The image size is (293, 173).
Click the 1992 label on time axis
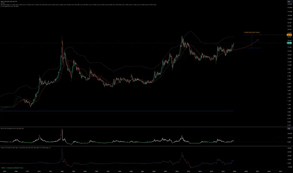click(x=108, y=171)
